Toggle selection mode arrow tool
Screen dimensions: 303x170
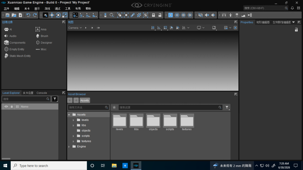click(46, 15)
